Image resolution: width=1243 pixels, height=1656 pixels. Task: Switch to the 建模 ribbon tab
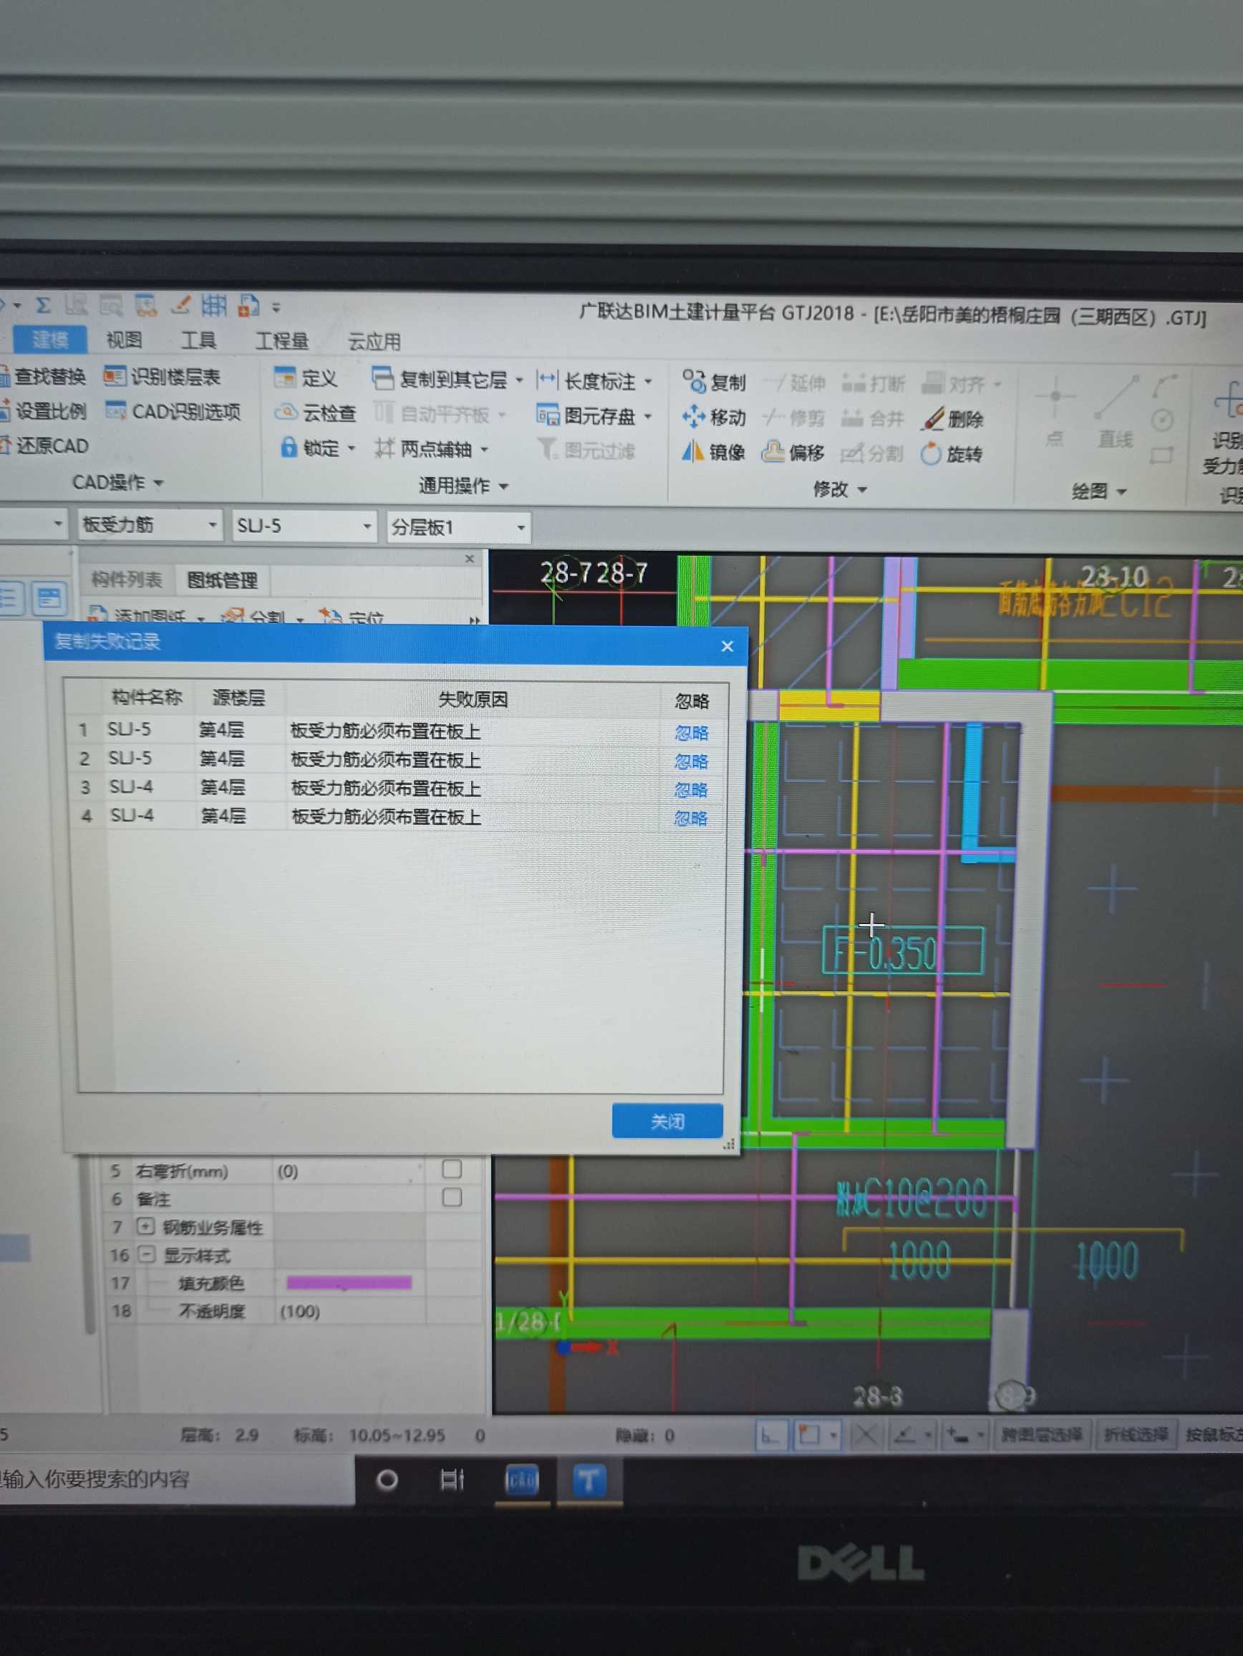pyautogui.click(x=50, y=340)
